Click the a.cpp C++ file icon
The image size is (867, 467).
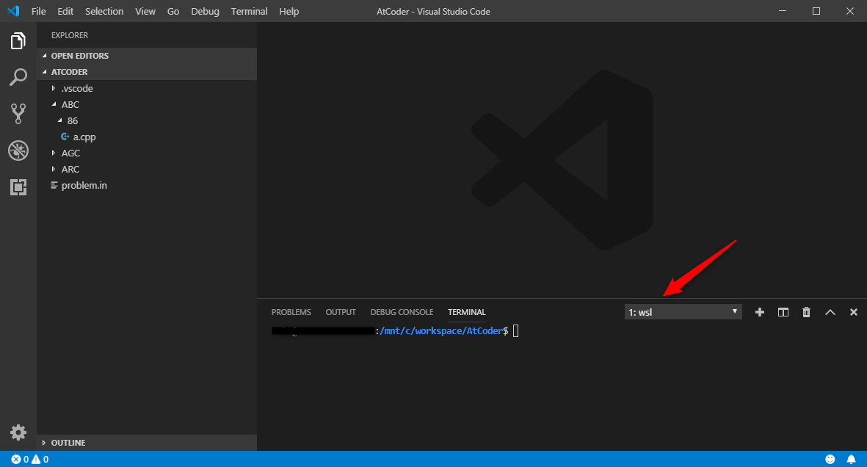pyautogui.click(x=65, y=137)
